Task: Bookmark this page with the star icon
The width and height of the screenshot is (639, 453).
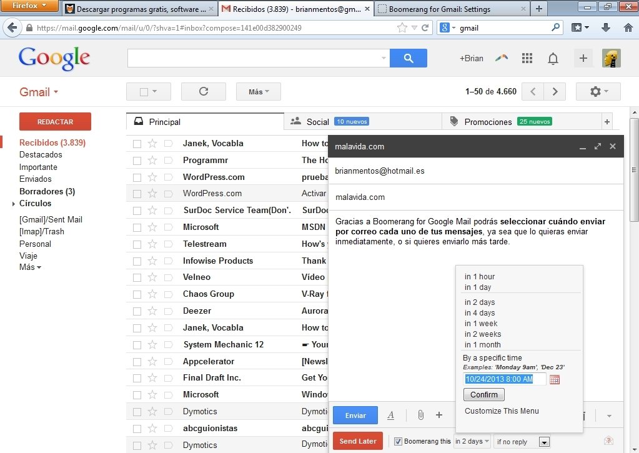Action: pyautogui.click(x=402, y=27)
